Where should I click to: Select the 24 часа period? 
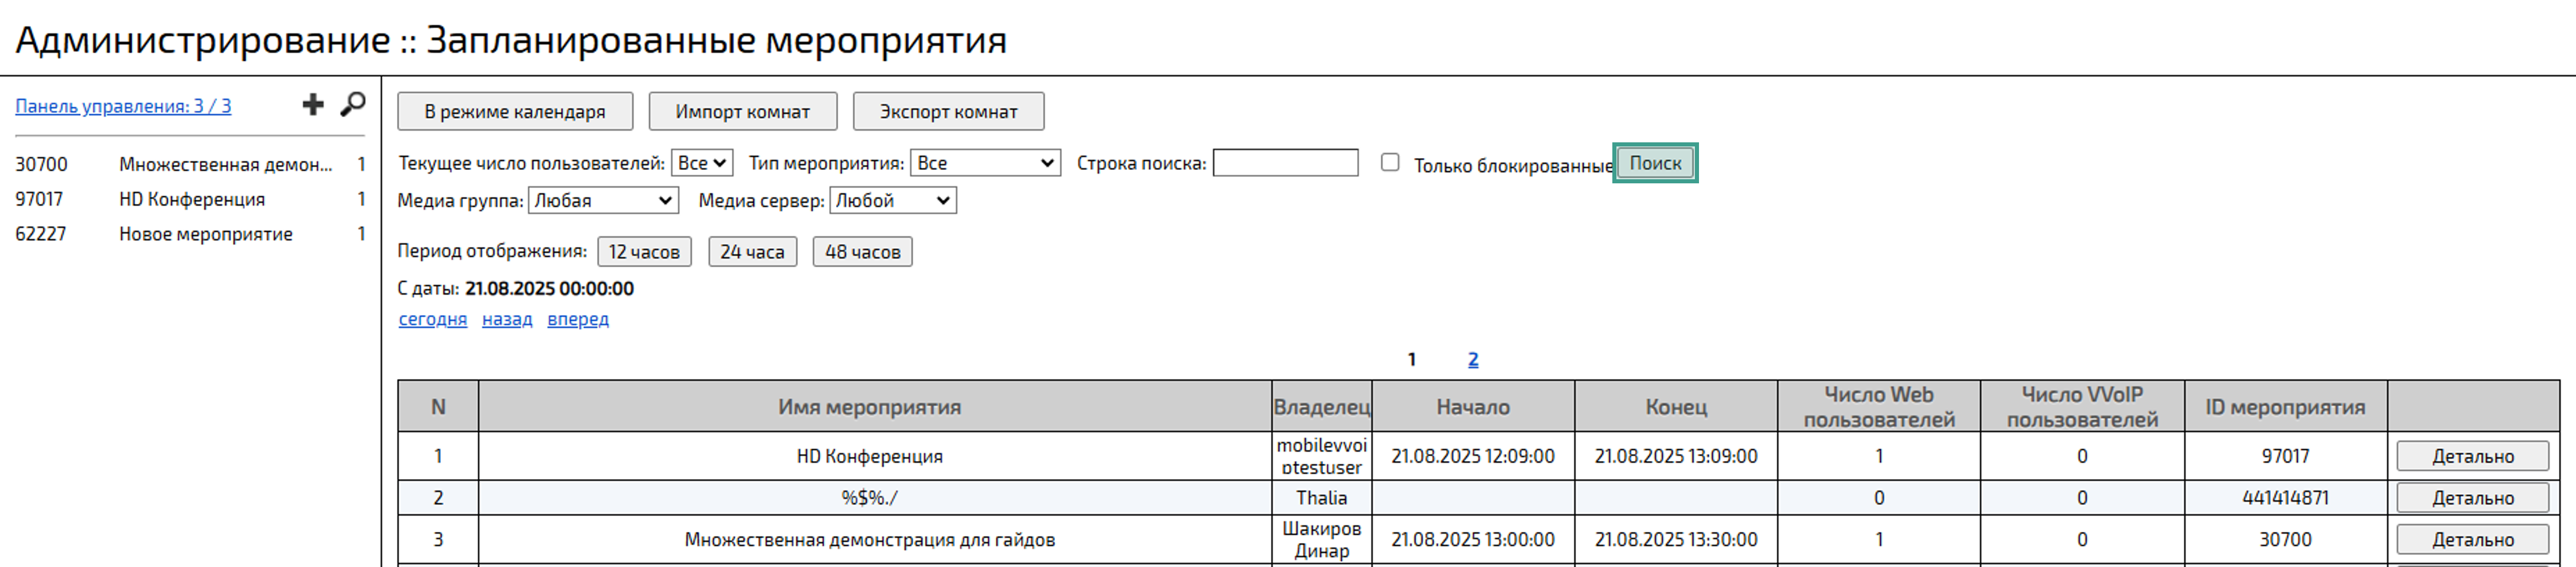752,252
